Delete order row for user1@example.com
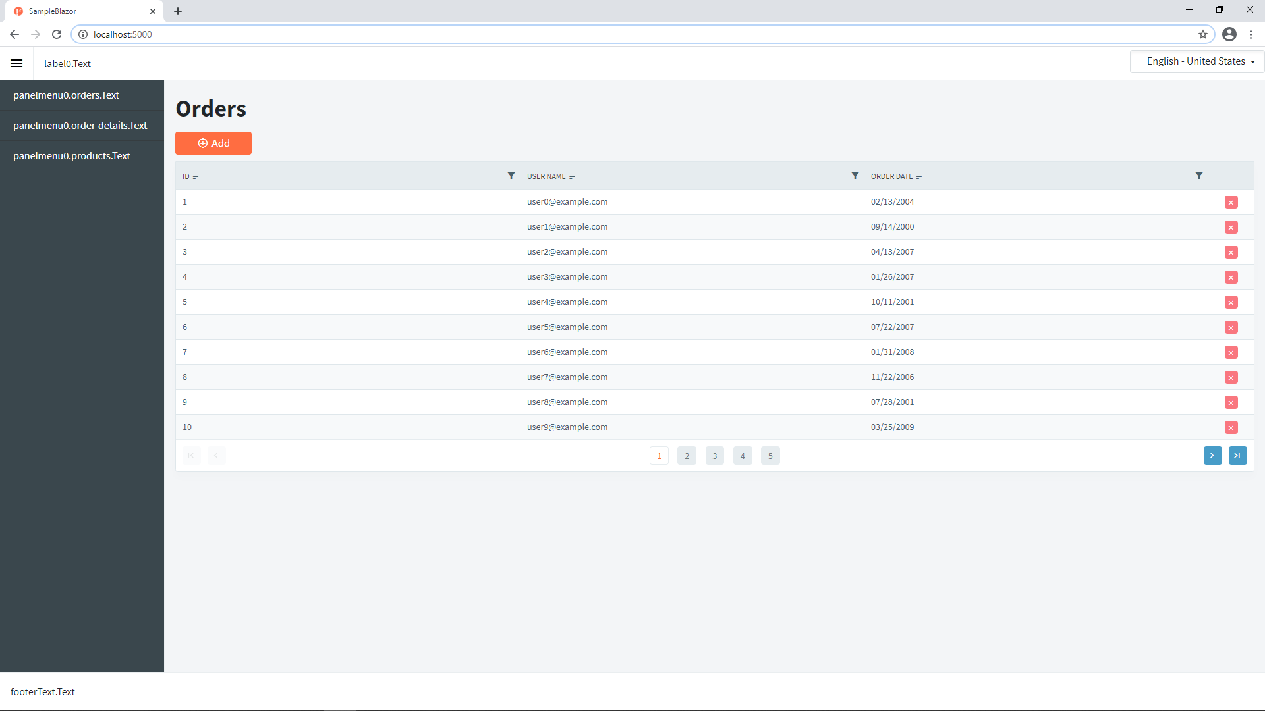This screenshot has height=711, width=1265. pyautogui.click(x=1231, y=227)
